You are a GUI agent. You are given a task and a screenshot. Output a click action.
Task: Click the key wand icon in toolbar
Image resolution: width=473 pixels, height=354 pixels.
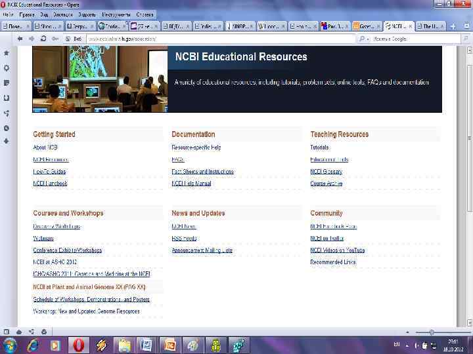point(55,39)
